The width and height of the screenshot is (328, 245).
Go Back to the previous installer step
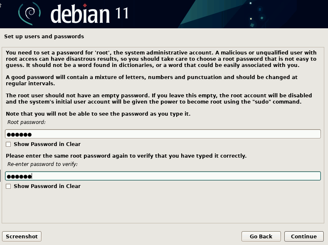[261, 236]
